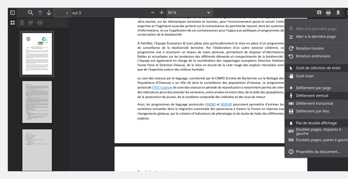Select Défilement horizontal scrolling mode
The image size is (348, 179).
point(314,103)
